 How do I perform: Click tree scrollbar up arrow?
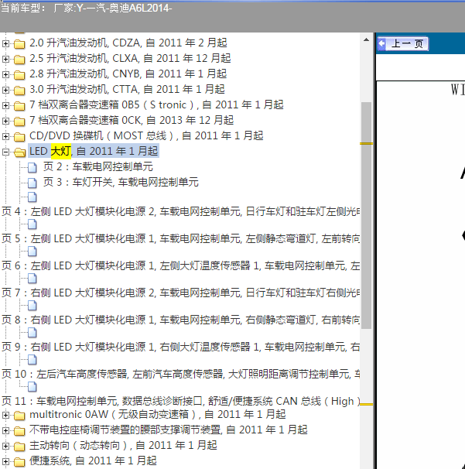coord(366,39)
